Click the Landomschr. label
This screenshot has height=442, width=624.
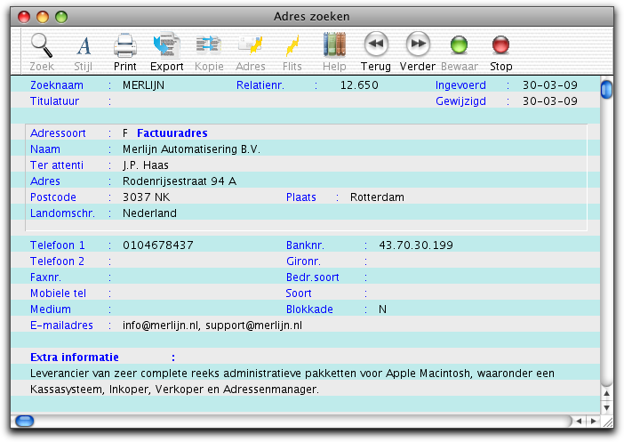tap(62, 213)
